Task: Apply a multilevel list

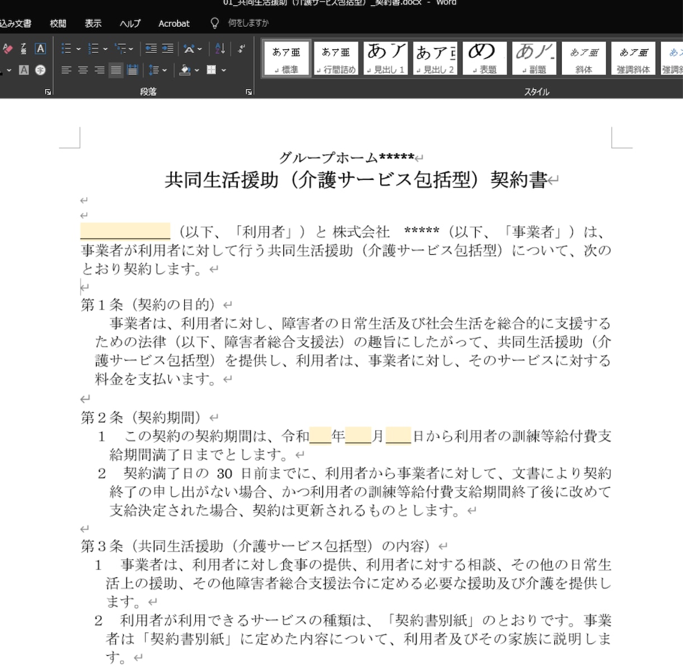Action: (120, 49)
